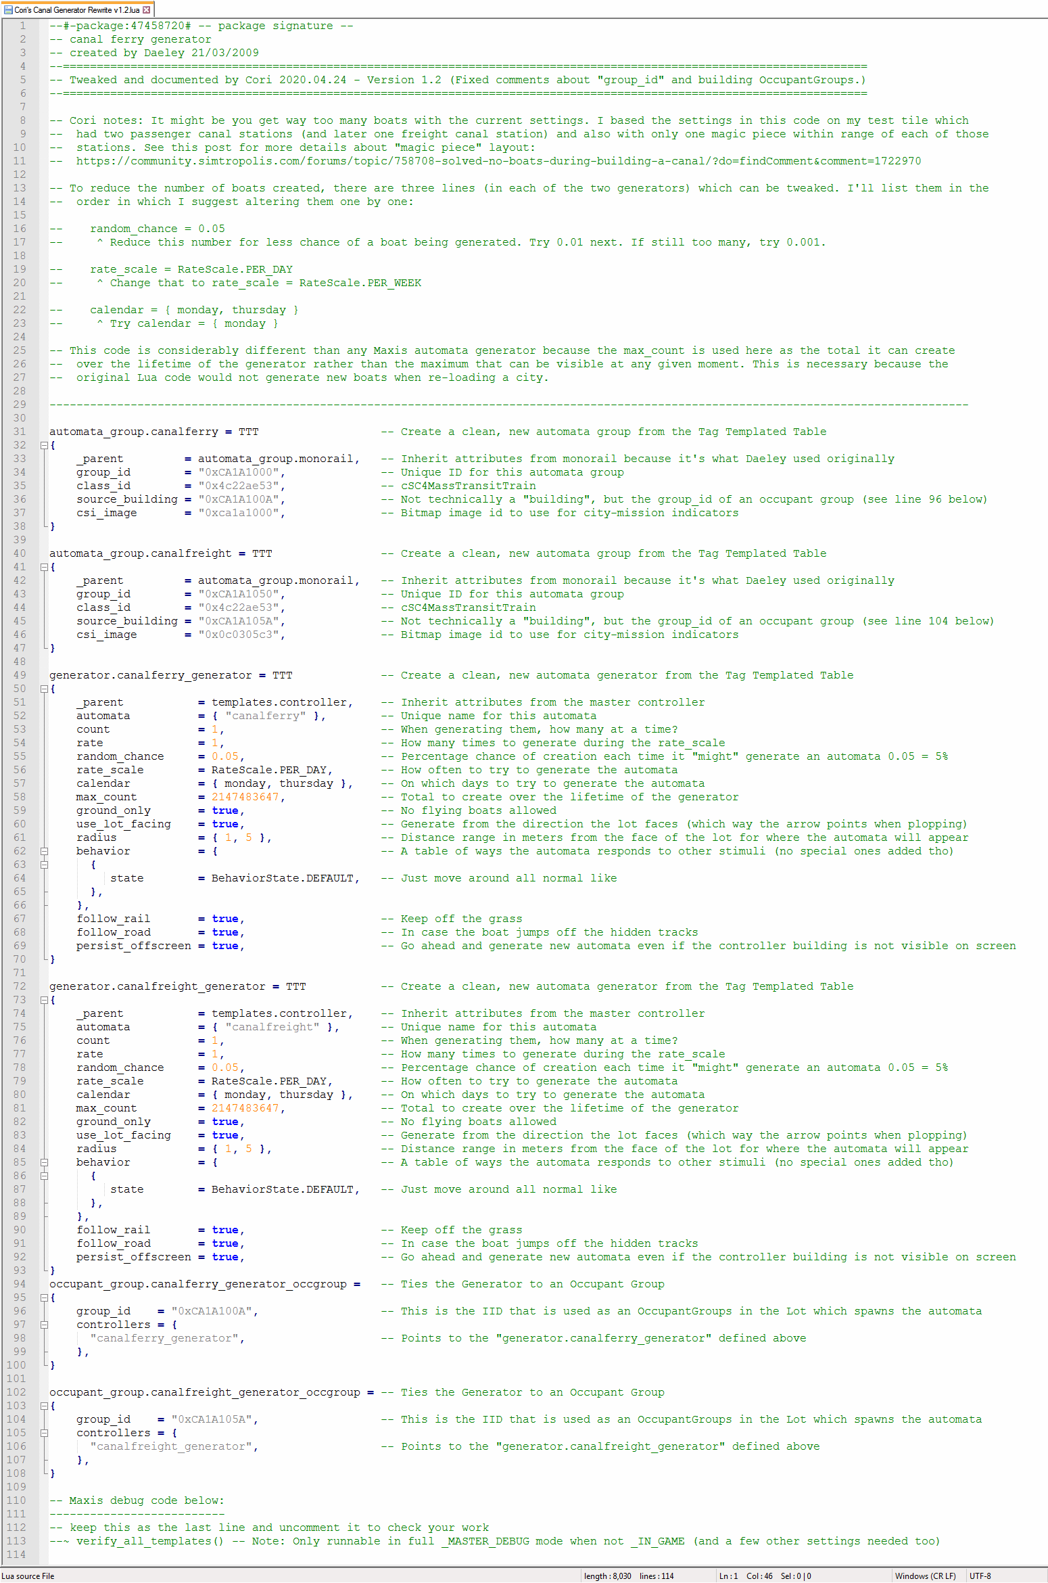Select the Cori's Canal Generator Rewrite v1.2.lua tab

77,9
